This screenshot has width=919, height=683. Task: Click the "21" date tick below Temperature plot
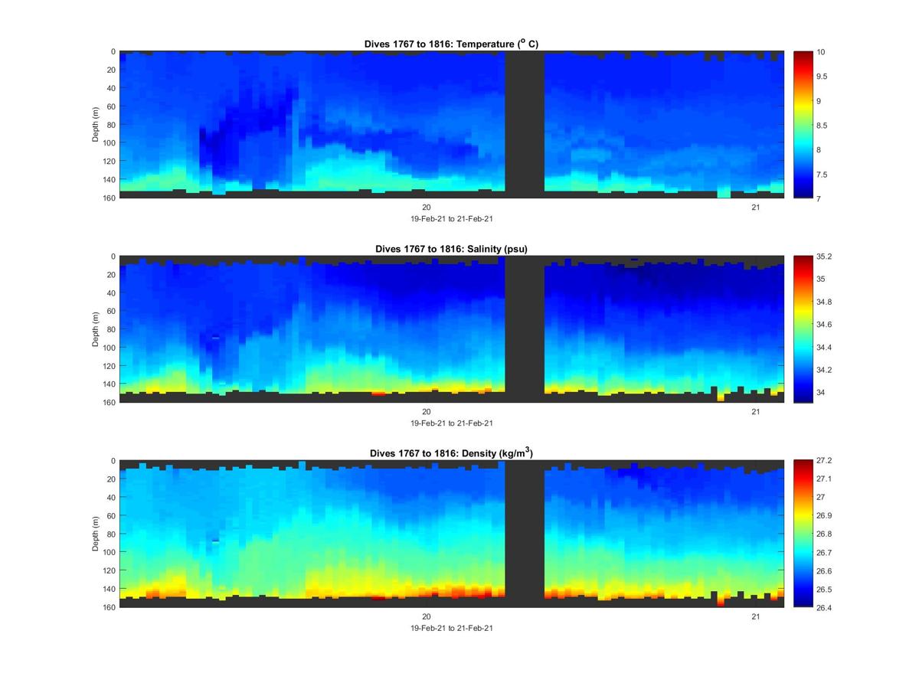click(755, 208)
